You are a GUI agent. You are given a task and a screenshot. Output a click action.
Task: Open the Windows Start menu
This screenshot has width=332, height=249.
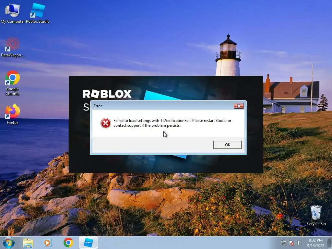(x=8, y=243)
